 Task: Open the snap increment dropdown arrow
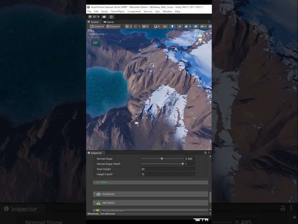click(147, 27)
